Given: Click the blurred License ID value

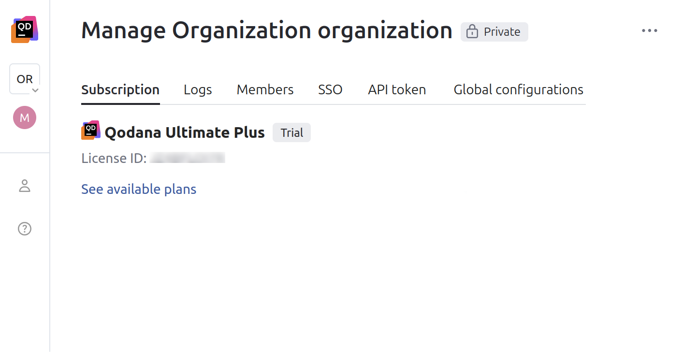Looking at the screenshot, I should point(188,158).
